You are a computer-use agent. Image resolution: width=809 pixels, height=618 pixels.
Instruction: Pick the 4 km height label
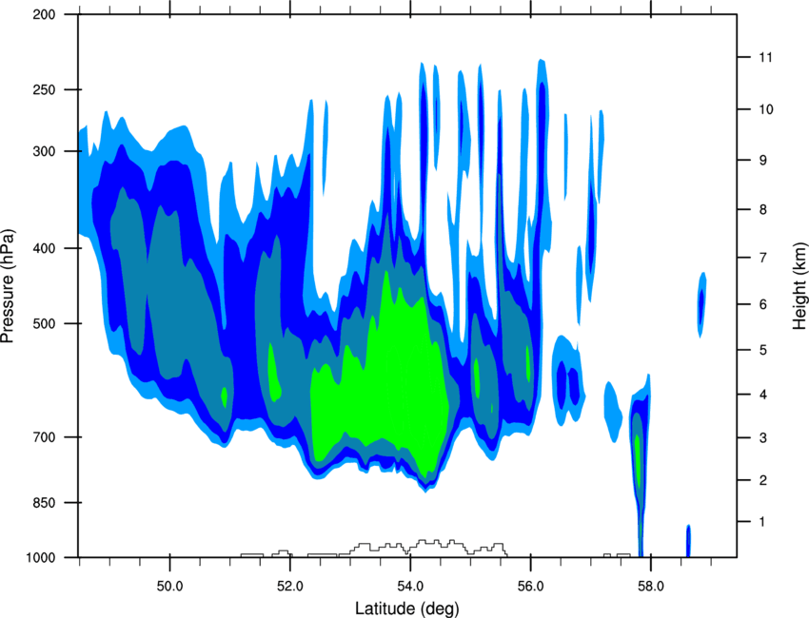click(x=763, y=395)
